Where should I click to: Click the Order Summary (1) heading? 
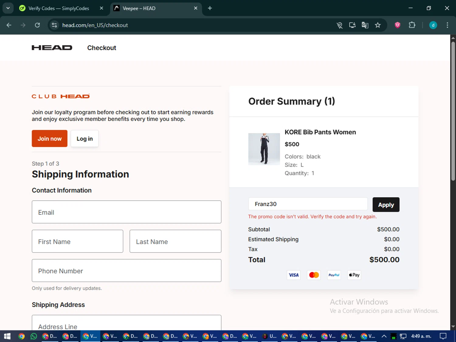pyautogui.click(x=292, y=101)
